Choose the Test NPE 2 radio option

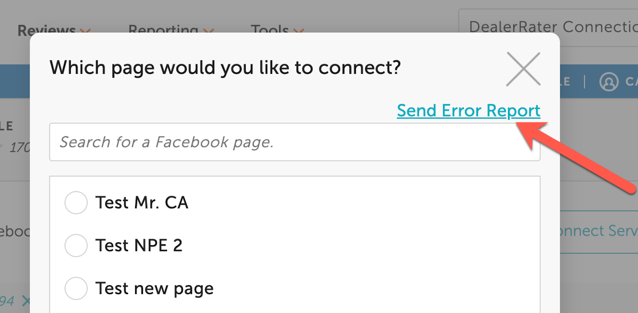(x=76, y=245)
